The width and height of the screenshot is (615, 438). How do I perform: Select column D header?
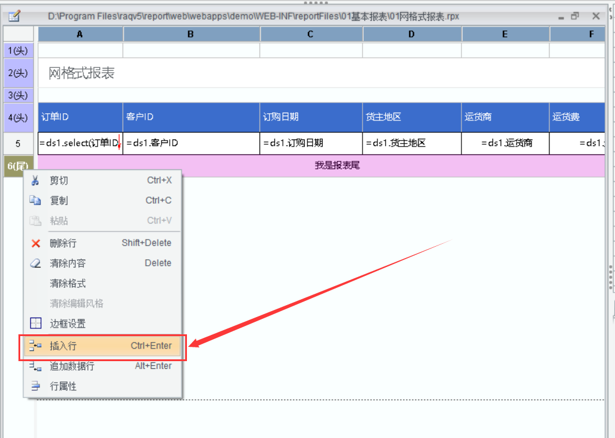tap(411, 35)
